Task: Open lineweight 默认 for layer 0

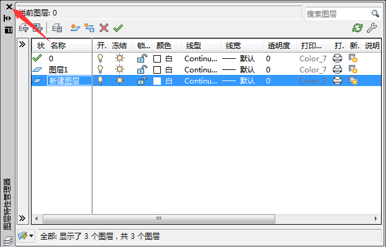Action: (238, 59)
